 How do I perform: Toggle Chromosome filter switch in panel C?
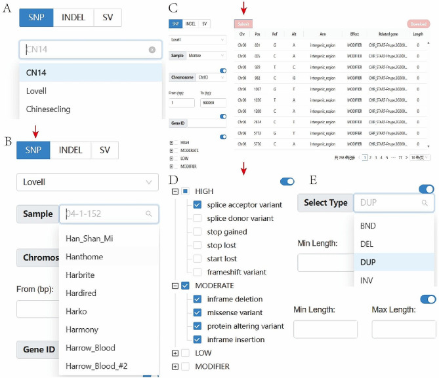tap(223, 71)
